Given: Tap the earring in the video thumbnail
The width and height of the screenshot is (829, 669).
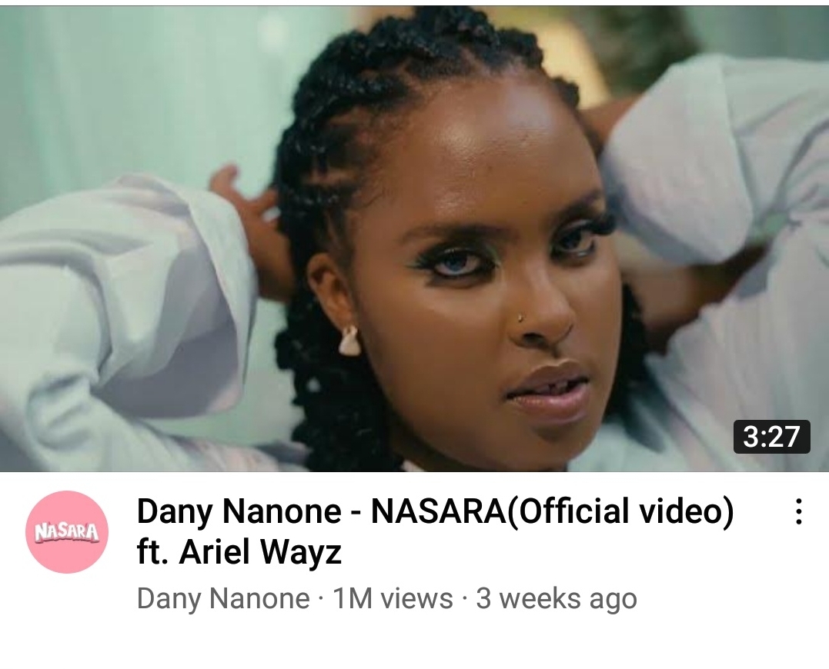Looking at the screenshot, I should (349, 341).
